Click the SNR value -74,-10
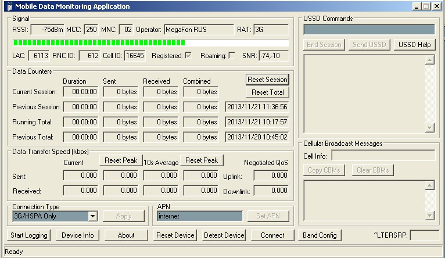 [274, 56]
